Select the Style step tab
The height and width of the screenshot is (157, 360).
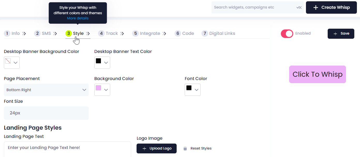tap(78, 33)
